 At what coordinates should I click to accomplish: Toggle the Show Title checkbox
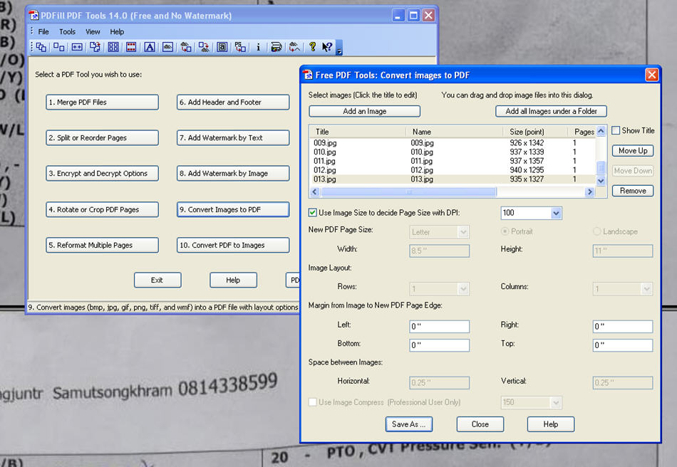616,130
